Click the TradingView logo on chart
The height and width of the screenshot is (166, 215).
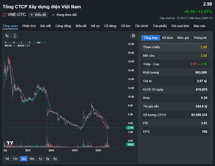tap(10, 143)
